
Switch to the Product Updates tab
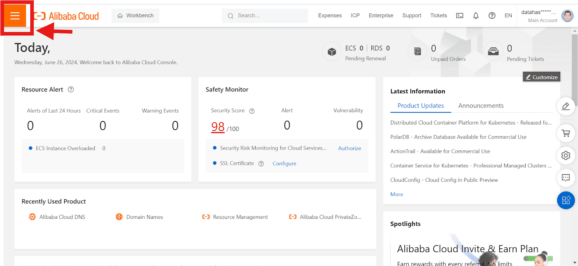pyautogui.click(x=420, y=105)
